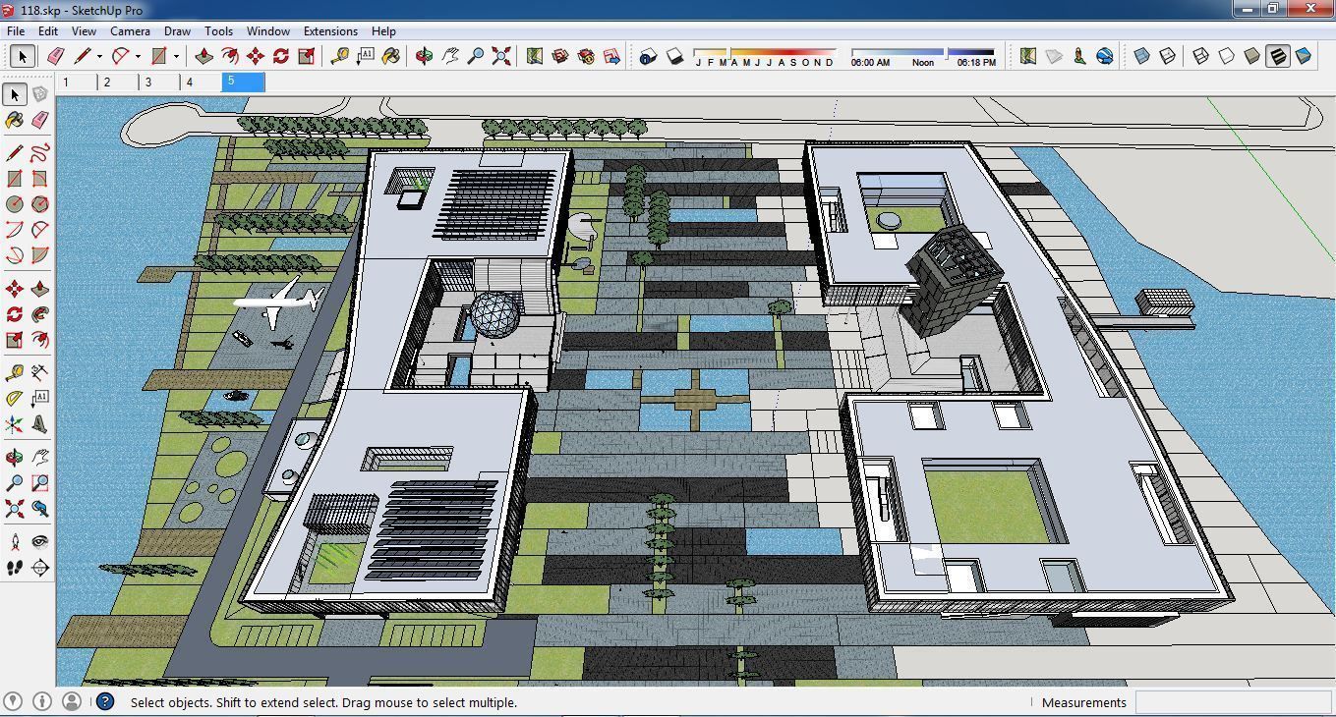Pick the Rotated Rectangle tool
Screen dimensions: 1336x717
(40, 179)
